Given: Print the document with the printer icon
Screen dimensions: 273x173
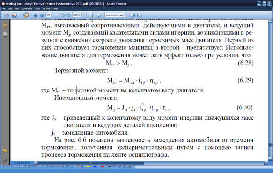Looking at the screenshot, I should [x=7, y=15].
